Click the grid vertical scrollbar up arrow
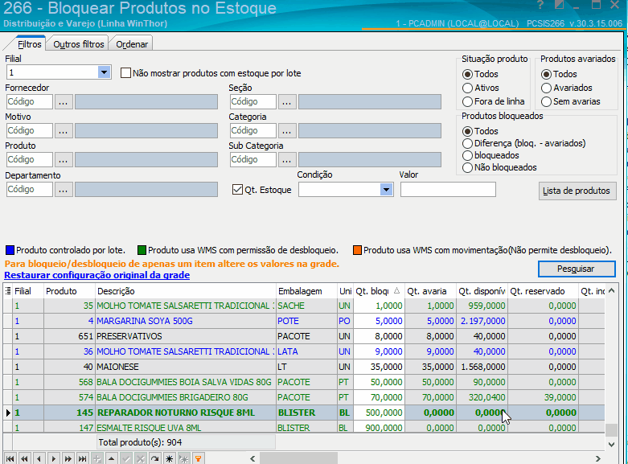 [611, 291]
